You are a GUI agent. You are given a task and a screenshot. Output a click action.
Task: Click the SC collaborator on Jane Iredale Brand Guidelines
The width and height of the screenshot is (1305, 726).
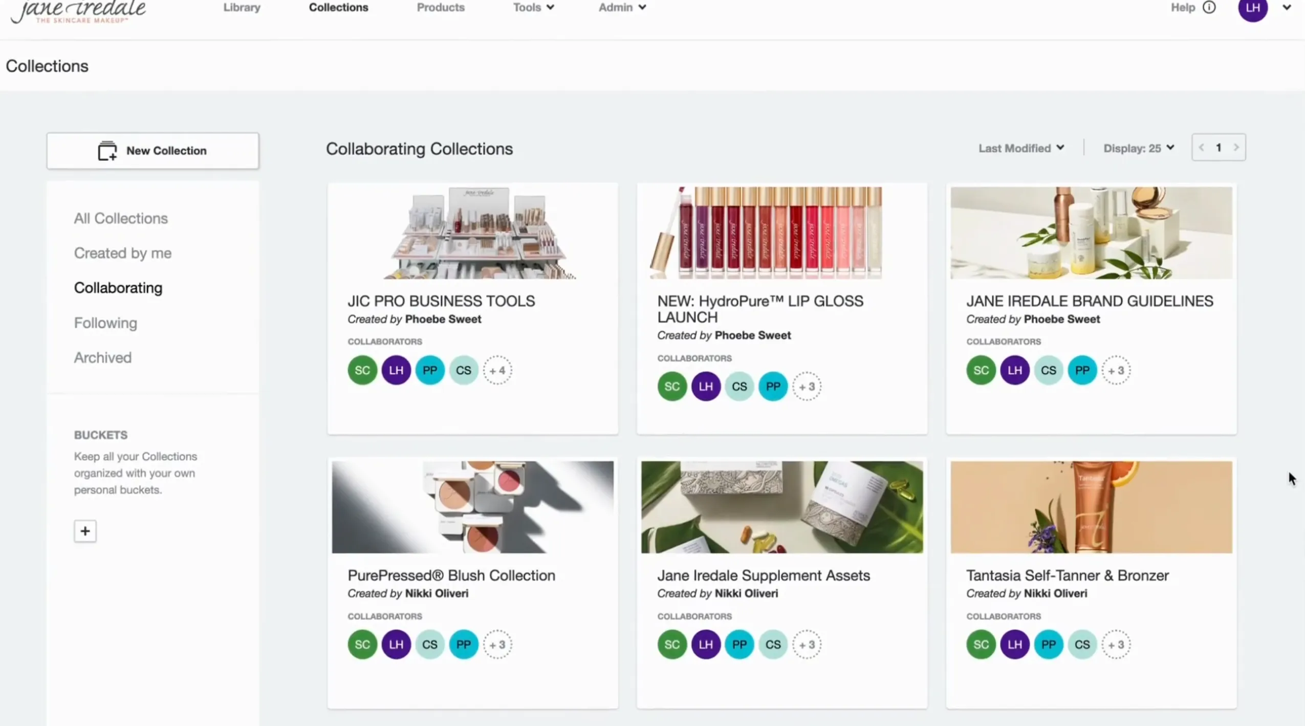[x=981, y=370]
